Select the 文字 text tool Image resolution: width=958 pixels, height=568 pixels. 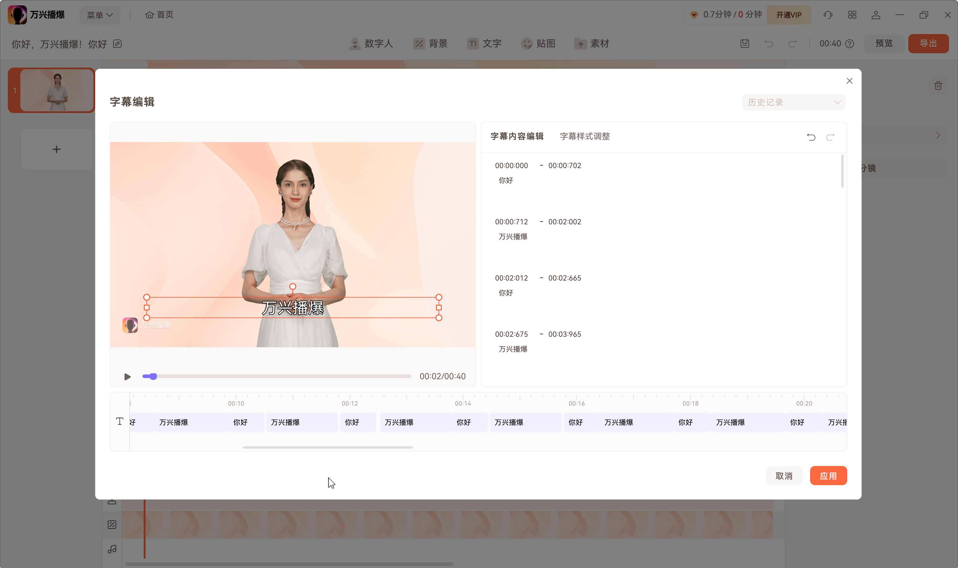point(484,44)
